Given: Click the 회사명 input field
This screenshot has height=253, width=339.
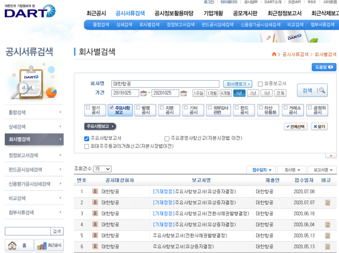Looking at the screenshot, I should (165, 84).
